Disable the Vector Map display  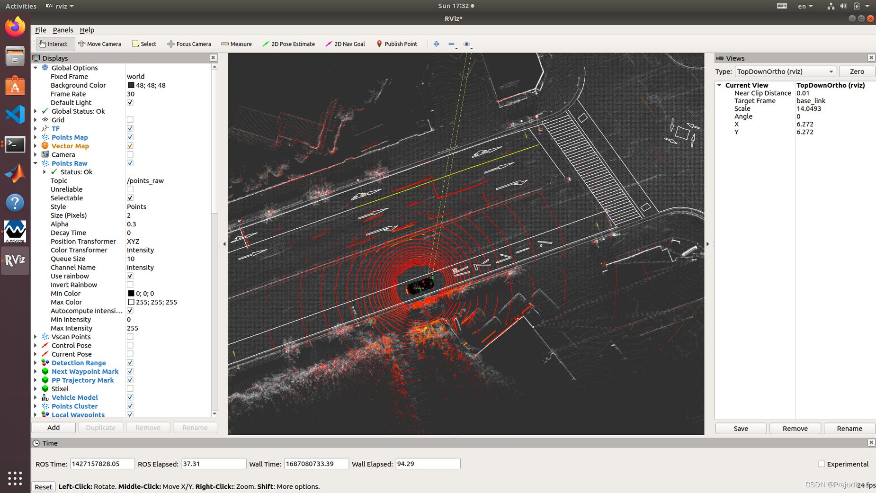130,145
